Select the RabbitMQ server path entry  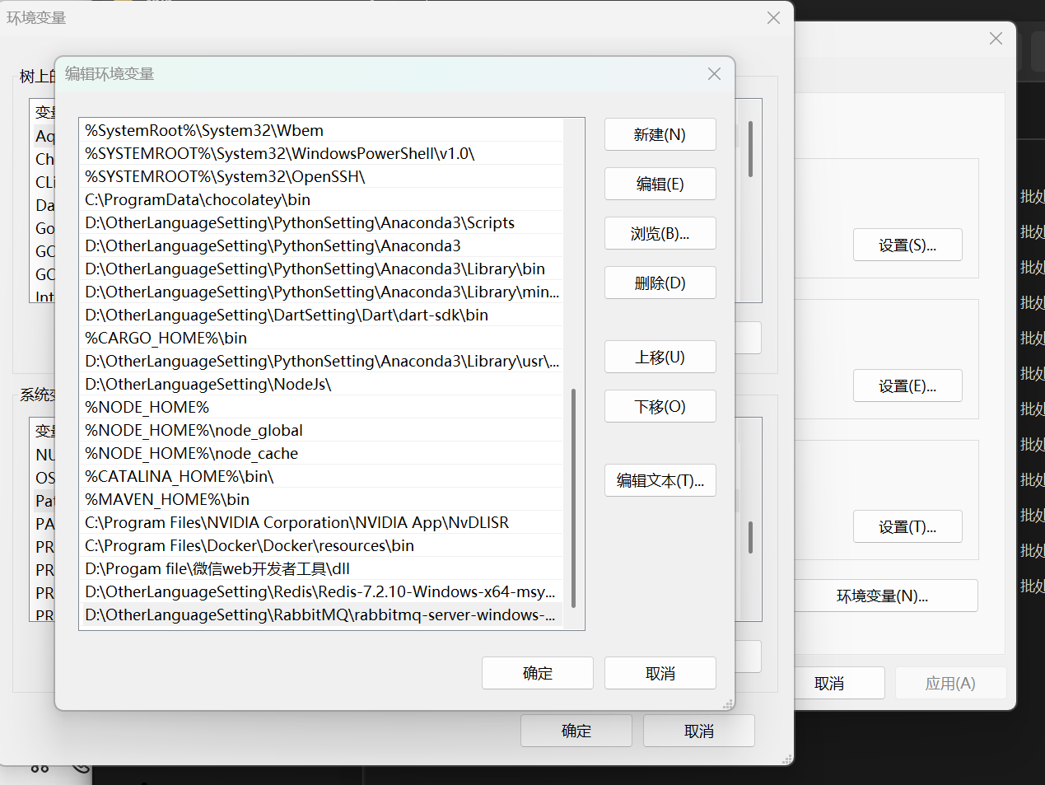tap(320, 615)
